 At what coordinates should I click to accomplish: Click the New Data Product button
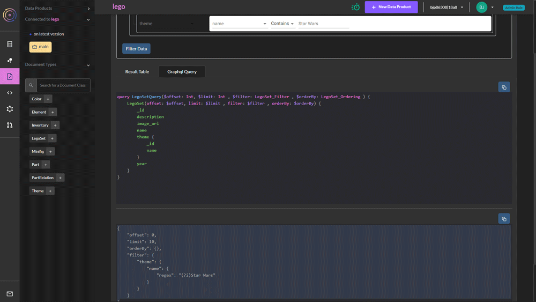click(x=391, y=7)
